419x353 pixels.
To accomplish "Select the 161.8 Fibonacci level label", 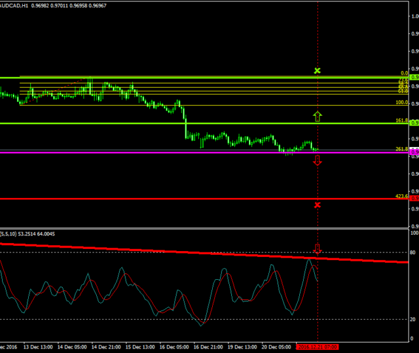I will (402, 121).
